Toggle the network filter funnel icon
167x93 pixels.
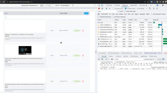click(106, 9)
